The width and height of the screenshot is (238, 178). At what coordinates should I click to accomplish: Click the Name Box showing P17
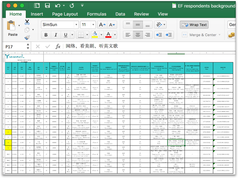15,47
